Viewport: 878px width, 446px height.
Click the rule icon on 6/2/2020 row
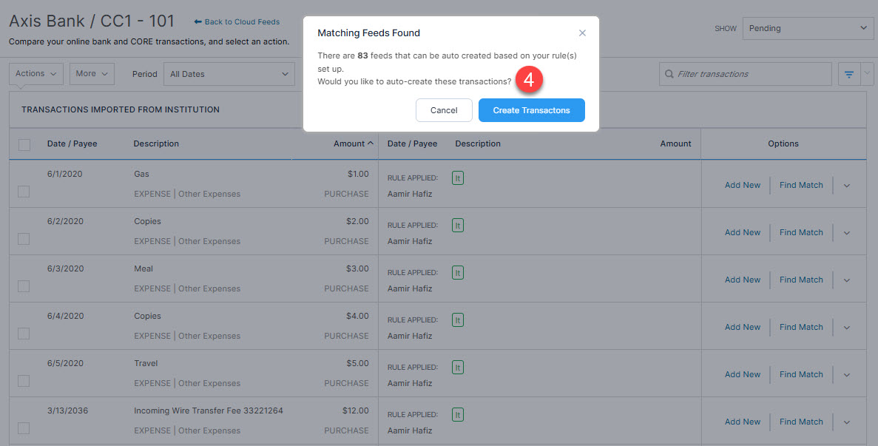[x=457, y=226]
